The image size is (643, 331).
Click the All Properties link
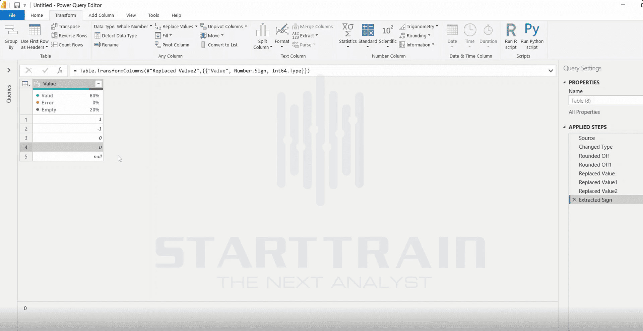point(584,112)
